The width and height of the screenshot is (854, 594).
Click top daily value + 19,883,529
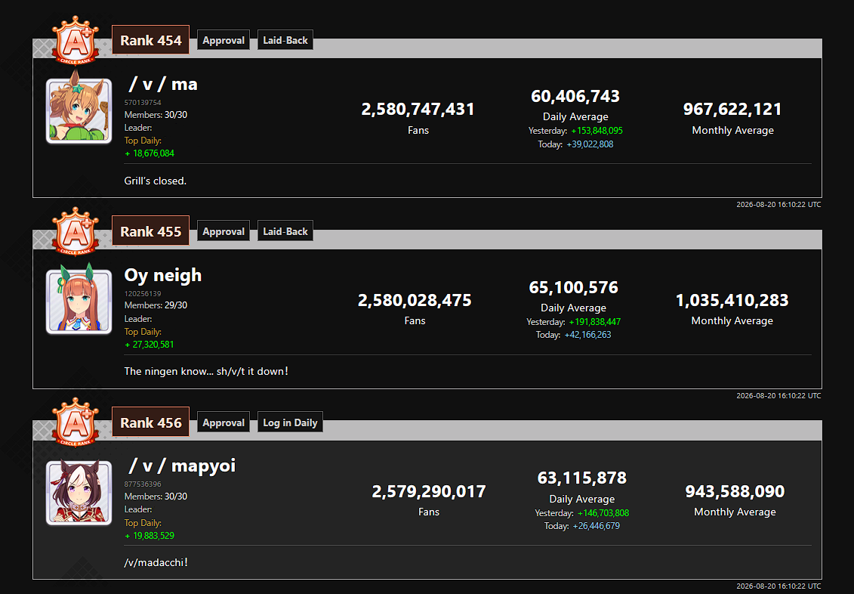pyautogui.click(x=150, y=536)
